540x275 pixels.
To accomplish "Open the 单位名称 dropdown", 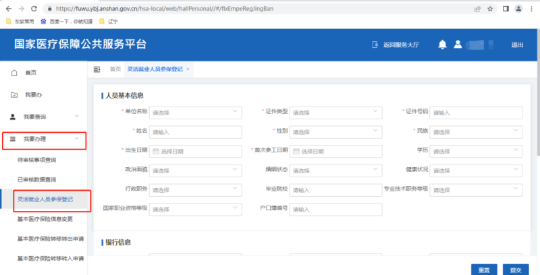I will (195, 112).
